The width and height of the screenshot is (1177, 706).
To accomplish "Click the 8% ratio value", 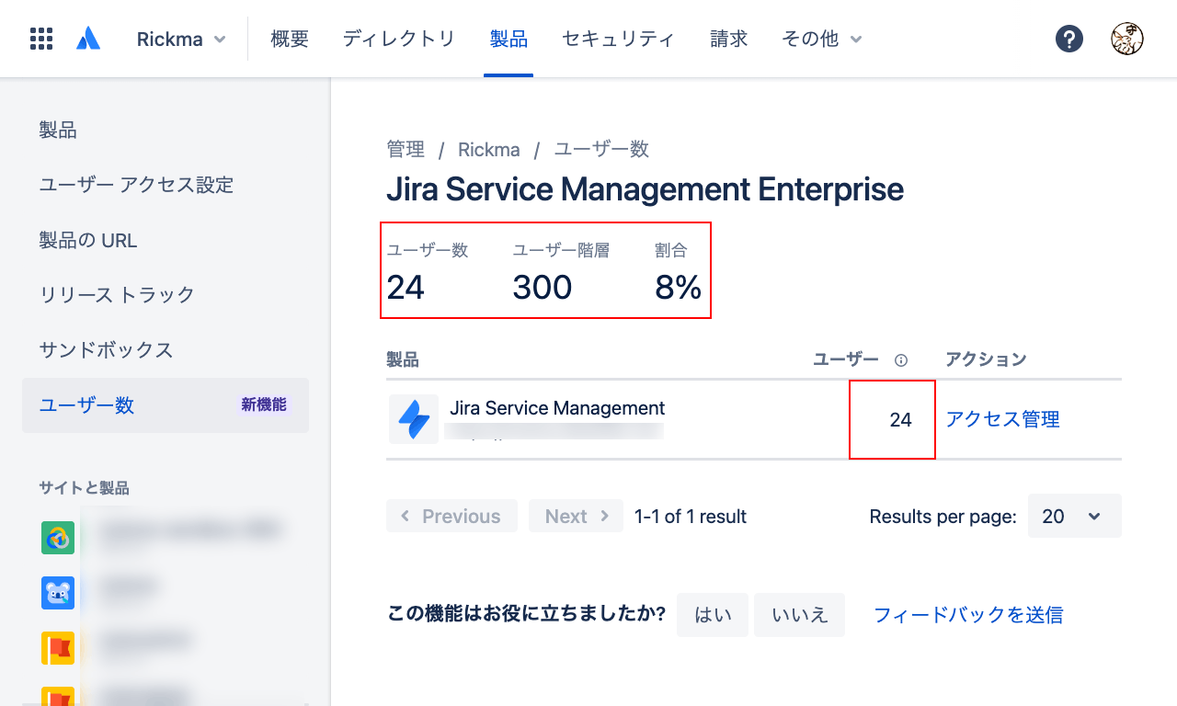I will (x=679, y=288).
